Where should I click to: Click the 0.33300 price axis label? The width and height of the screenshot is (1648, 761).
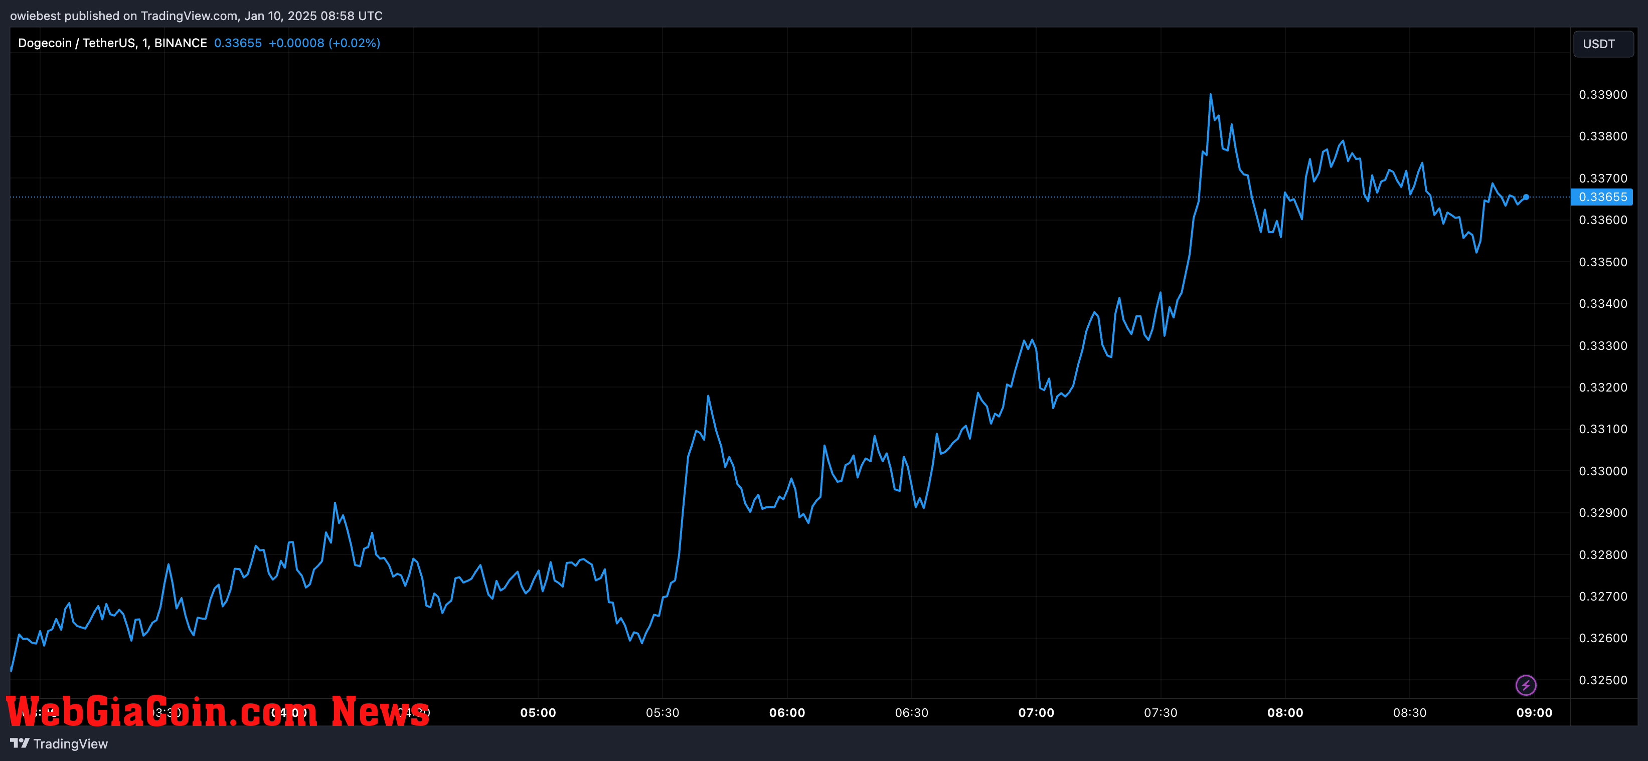(1603, 346)
